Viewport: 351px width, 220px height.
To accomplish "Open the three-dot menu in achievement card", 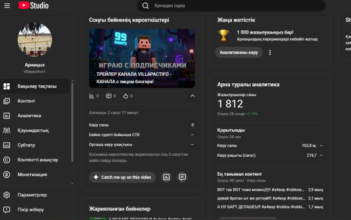I will [x=270, y=52].
